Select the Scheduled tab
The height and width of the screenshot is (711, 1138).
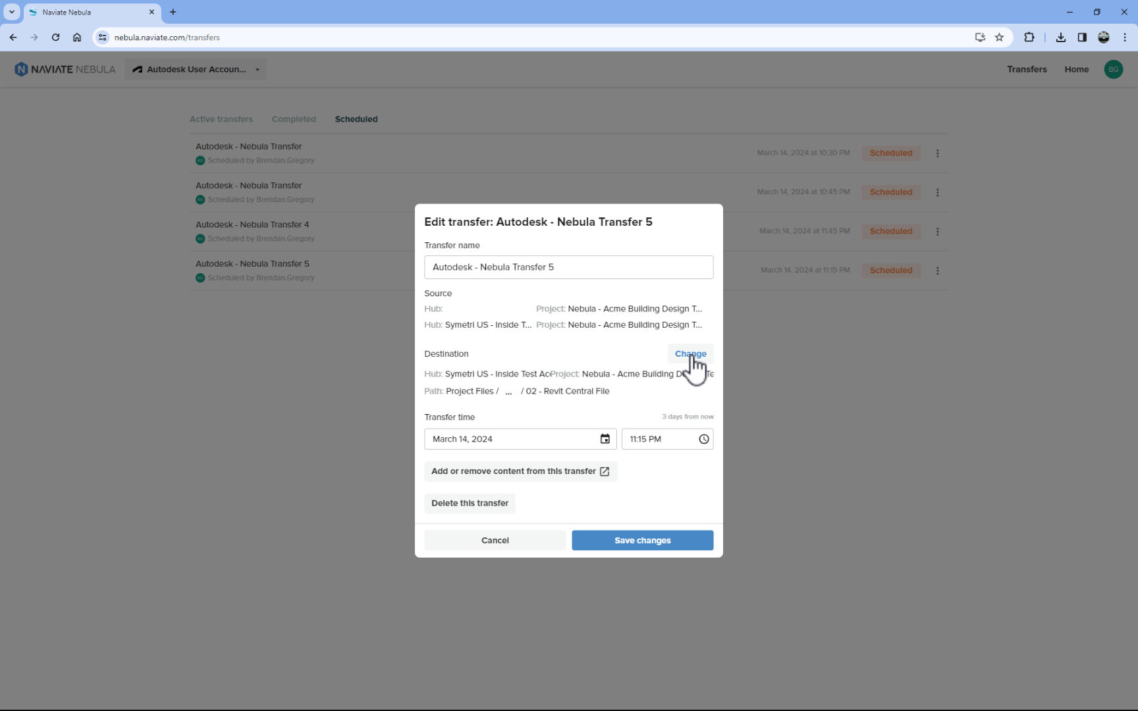(356, 119)
